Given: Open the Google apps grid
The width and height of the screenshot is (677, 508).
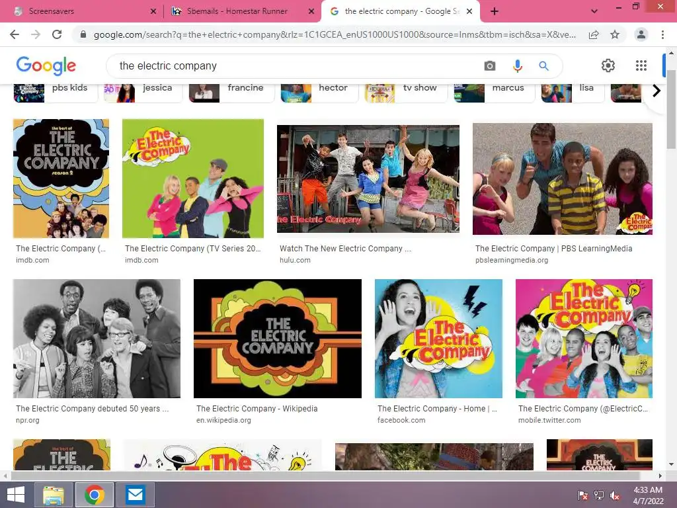Looking at the screenshot, I should coord(641,65).
